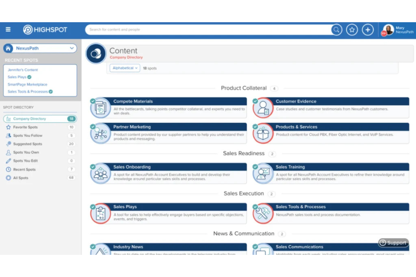Click the Partner Marketing title
Screen dimensions: 416x277
132,127
